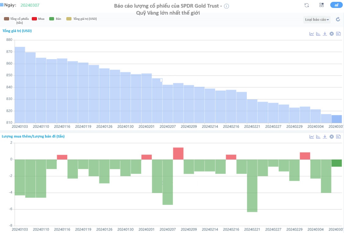Select the highlighted 20240307 bar in top chart
344x233 pixels.
tap(337, 119)
